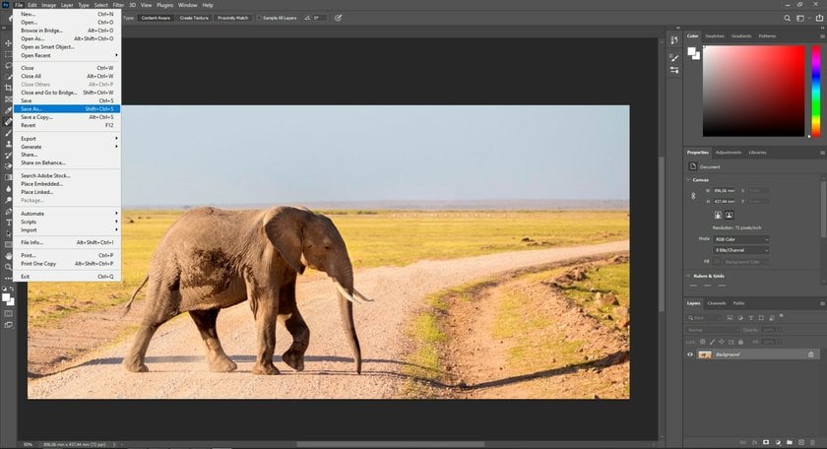Image resolution: width=827 pixels, height=449 pixels.
Task: Collapse the Rulers & Grids section
Action: point(688,276)
